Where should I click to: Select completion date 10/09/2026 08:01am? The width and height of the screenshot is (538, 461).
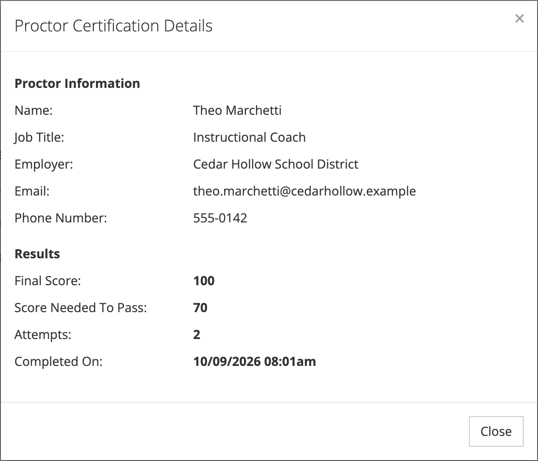[x=255, y=361]
